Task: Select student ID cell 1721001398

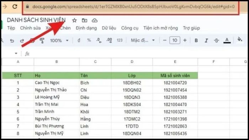Action: coord(175,119)
